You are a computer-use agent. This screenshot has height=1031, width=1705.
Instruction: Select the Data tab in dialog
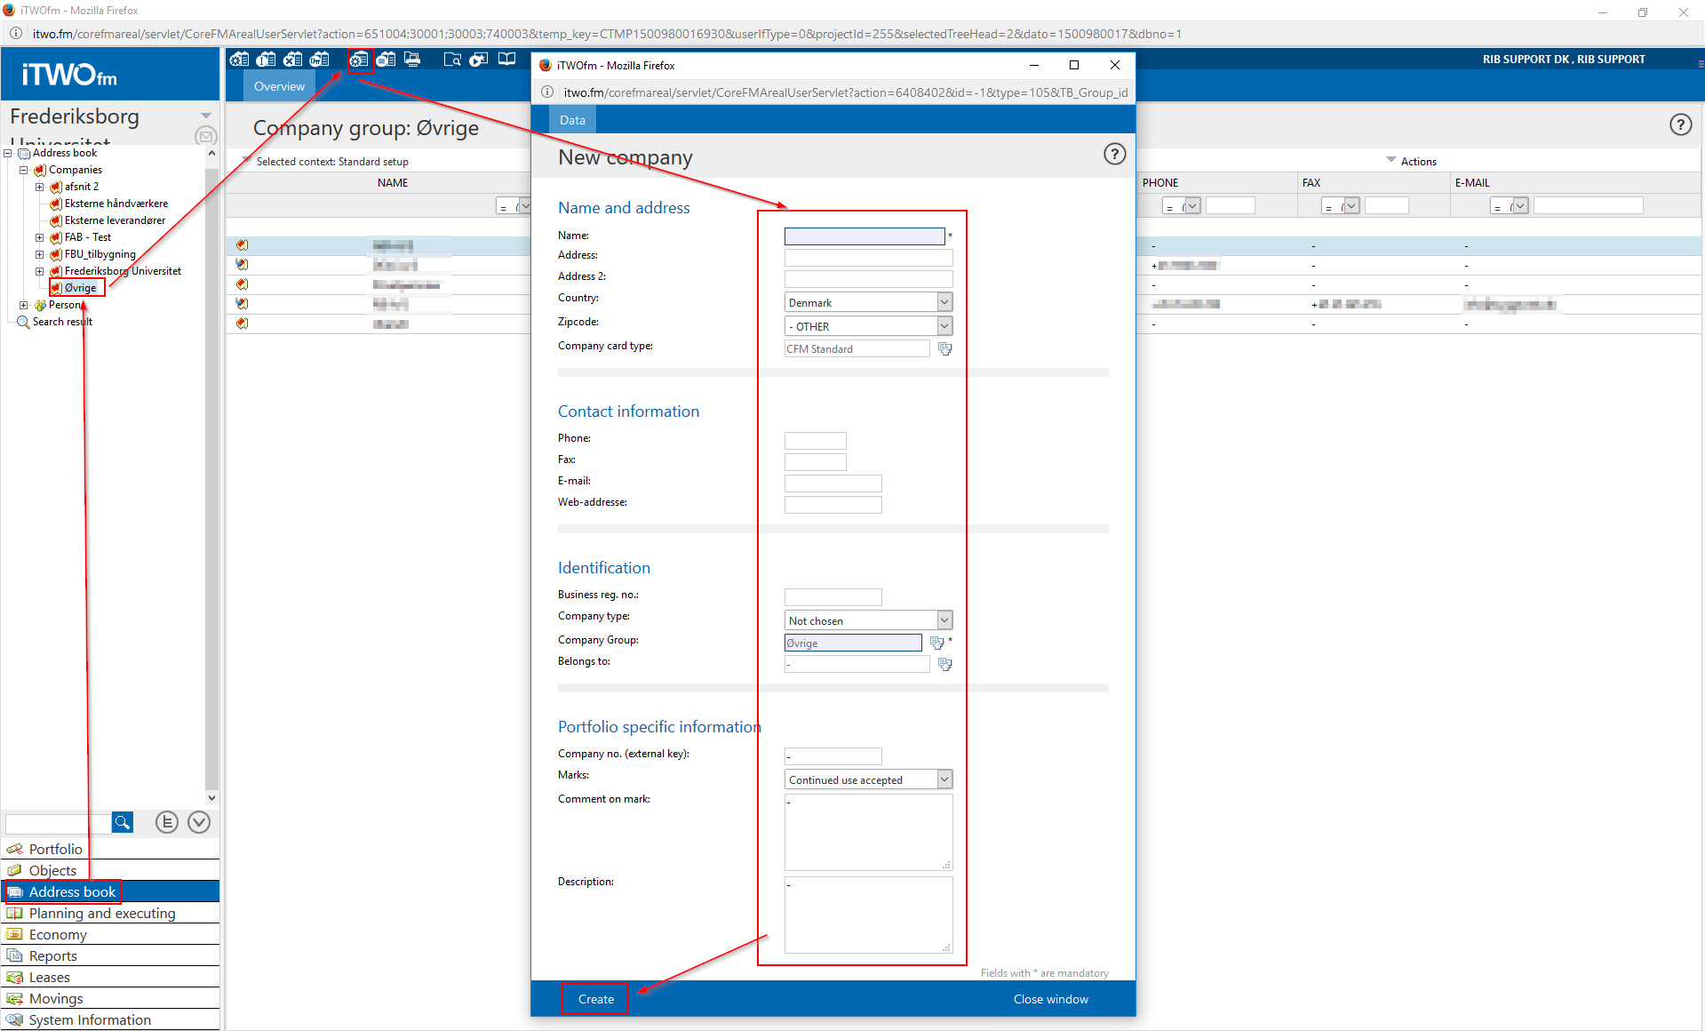tap(572, 120)
